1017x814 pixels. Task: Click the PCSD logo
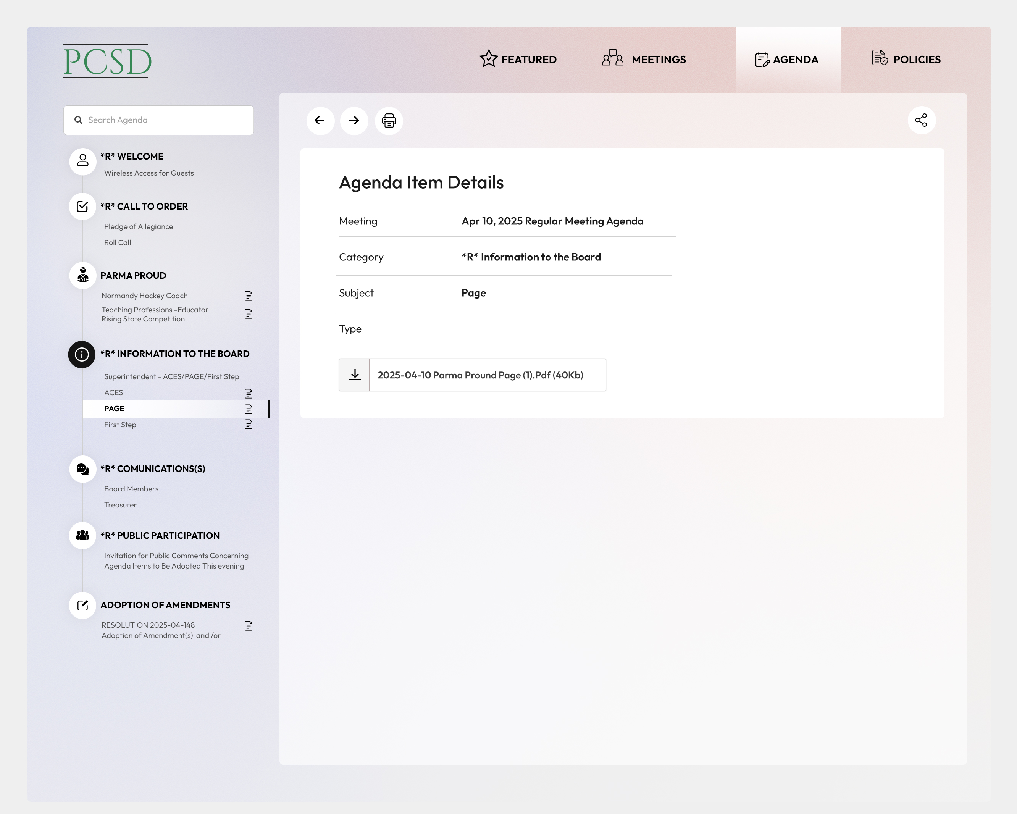(108, 61)
